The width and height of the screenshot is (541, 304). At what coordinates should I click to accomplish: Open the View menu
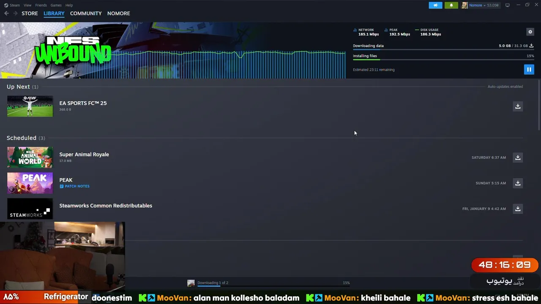point(27,5)
